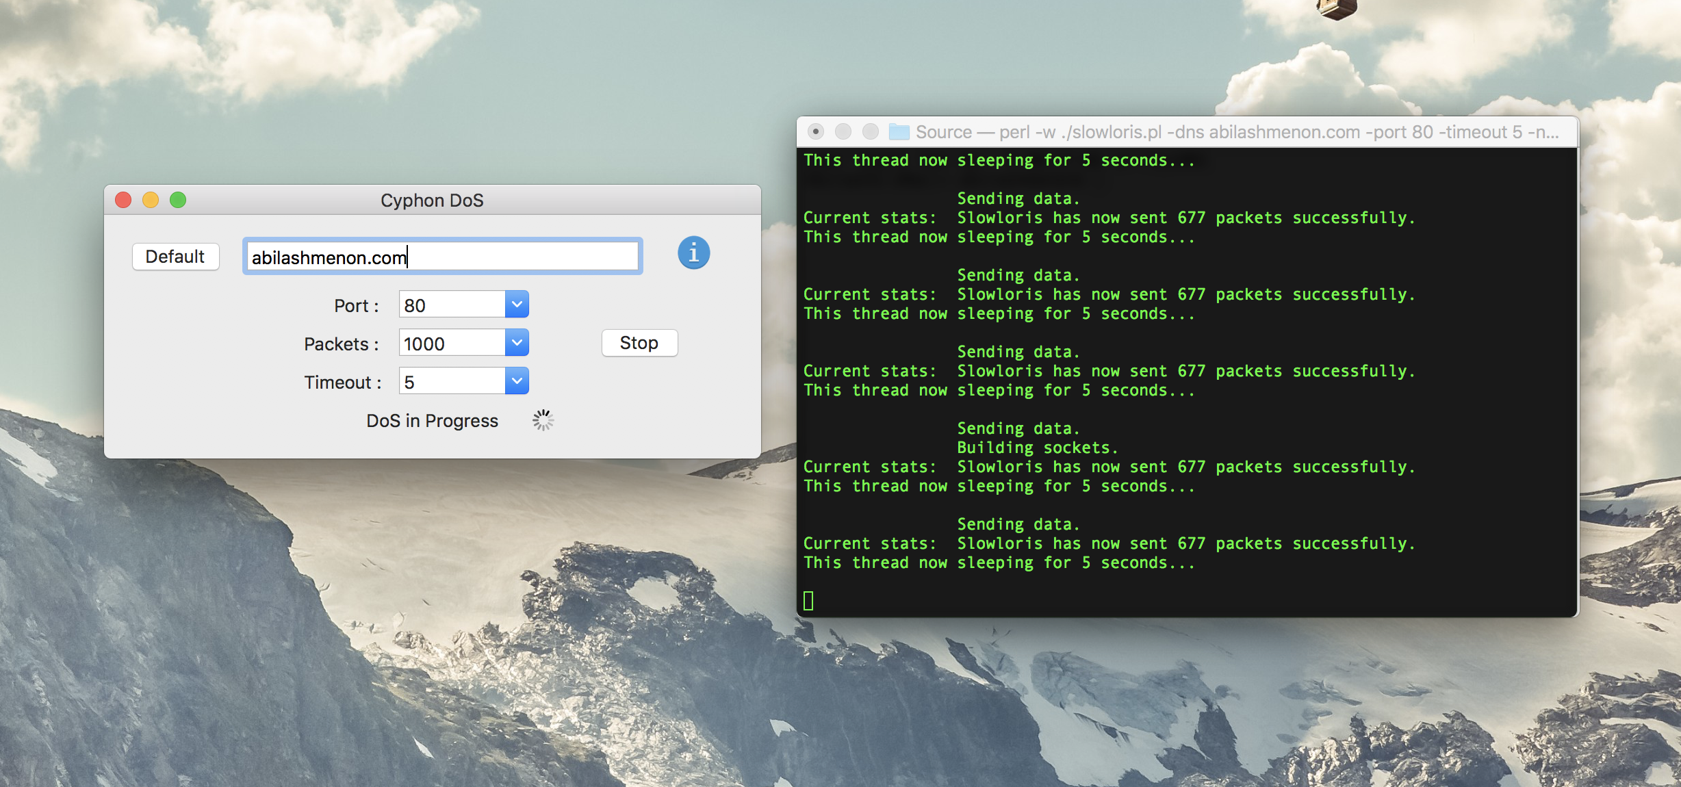The height and width of the screenshot is (787, 1681).
Task: Click the Terminal window's middle gray minimize button
Action: (843, 131)
